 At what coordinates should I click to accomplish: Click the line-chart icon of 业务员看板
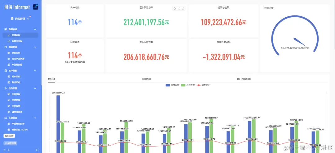(9, 41)
